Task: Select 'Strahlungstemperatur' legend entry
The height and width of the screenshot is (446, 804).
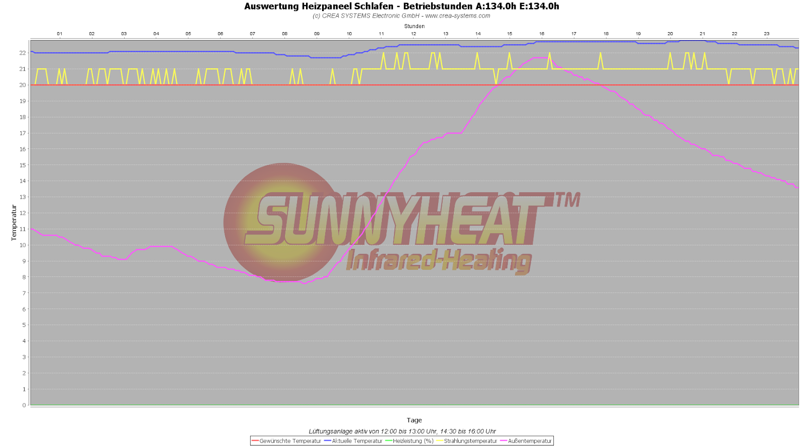Action: (470, 441)
